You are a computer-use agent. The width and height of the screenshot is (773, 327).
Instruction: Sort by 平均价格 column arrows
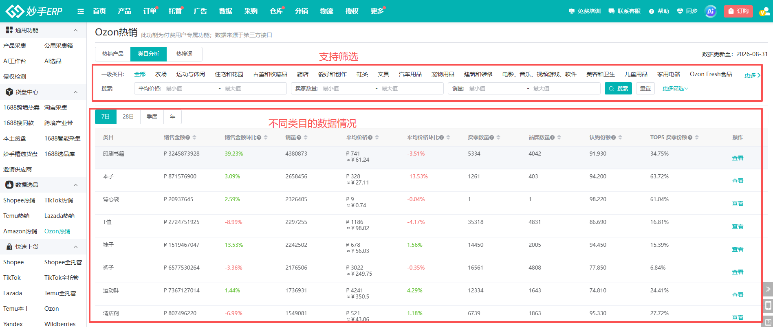(377, 138)
